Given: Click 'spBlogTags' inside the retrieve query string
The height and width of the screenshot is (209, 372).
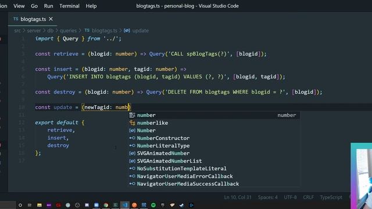Looking at the screenshot, I should pyautogui.click(x=202, y=54).
